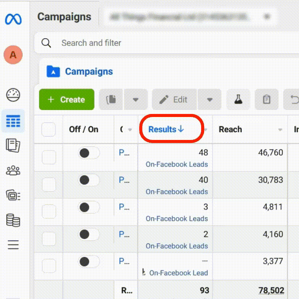Screen dimensions: 299x299
Task: Open the campaign name column dropdown arrow
Action: coord(130,130)
